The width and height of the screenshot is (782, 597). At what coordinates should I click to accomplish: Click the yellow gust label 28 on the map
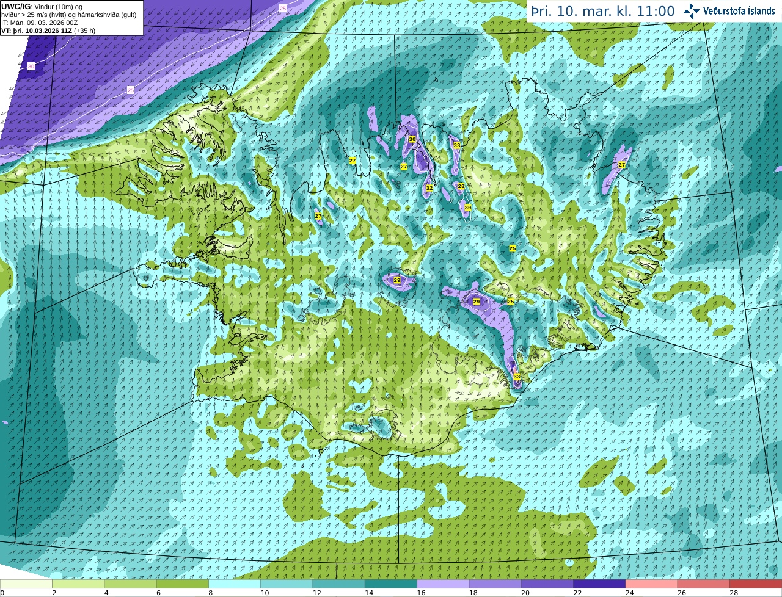point(461,186)
